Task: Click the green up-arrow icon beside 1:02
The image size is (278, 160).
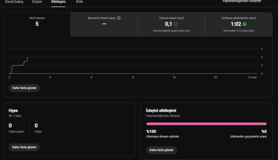Action: tap(244, 24)
